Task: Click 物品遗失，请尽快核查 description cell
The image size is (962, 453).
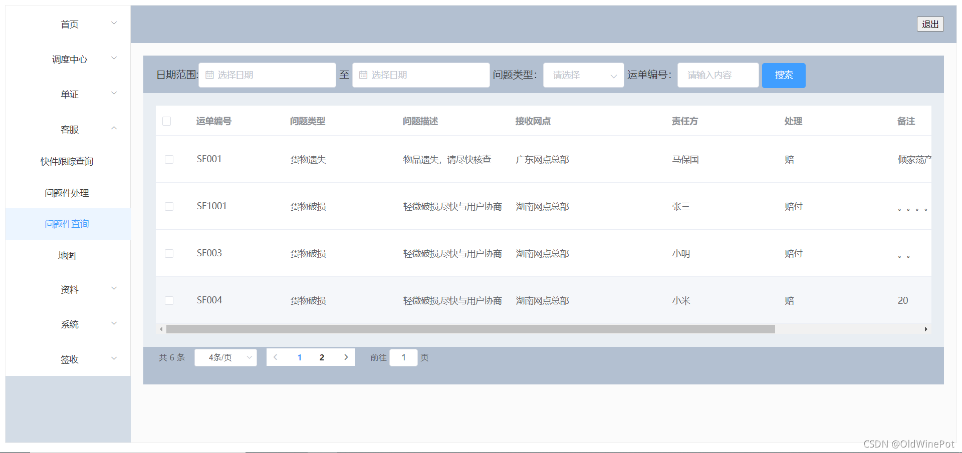Action: point(447,160)
